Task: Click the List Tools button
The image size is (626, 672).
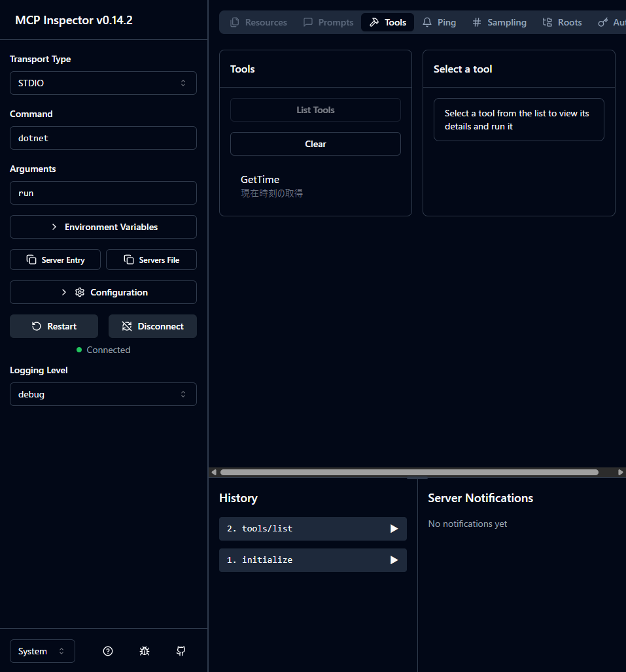Action: click(x=315, y=110)
